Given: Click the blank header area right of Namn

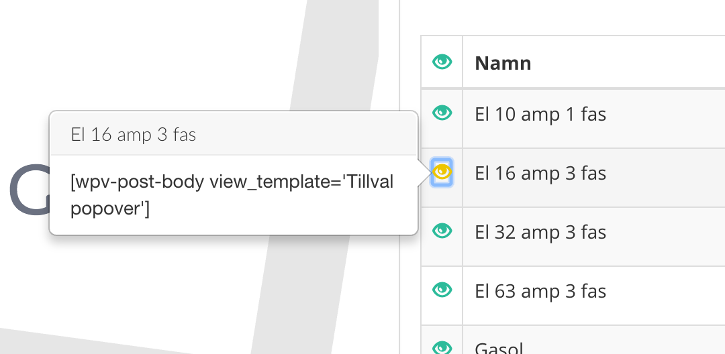Looking at the screenshot, I should click(629, 62).
